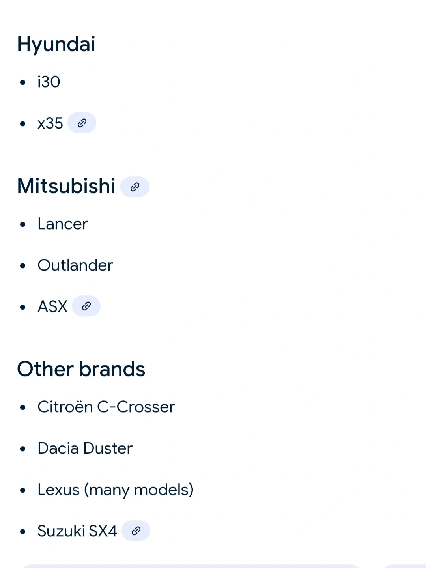Click the Mitsubishi heading text
This screenshot has width=426, height=568.
(66, 186)
